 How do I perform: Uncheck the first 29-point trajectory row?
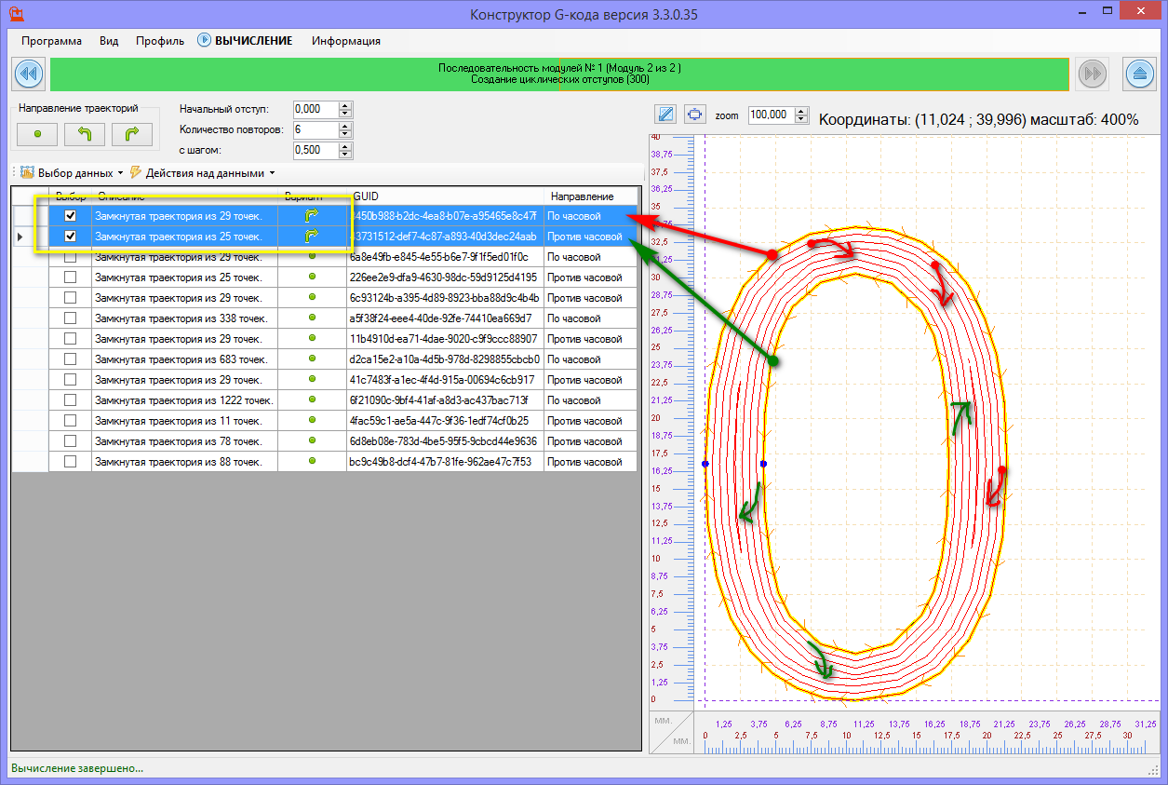(x=70, y=216)
